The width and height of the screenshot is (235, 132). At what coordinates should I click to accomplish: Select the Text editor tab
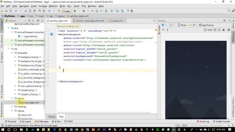pos(61,117)
